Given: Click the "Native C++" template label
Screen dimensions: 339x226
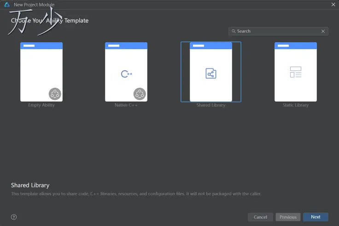Looking at the screenshot, I should click(126, 105).
